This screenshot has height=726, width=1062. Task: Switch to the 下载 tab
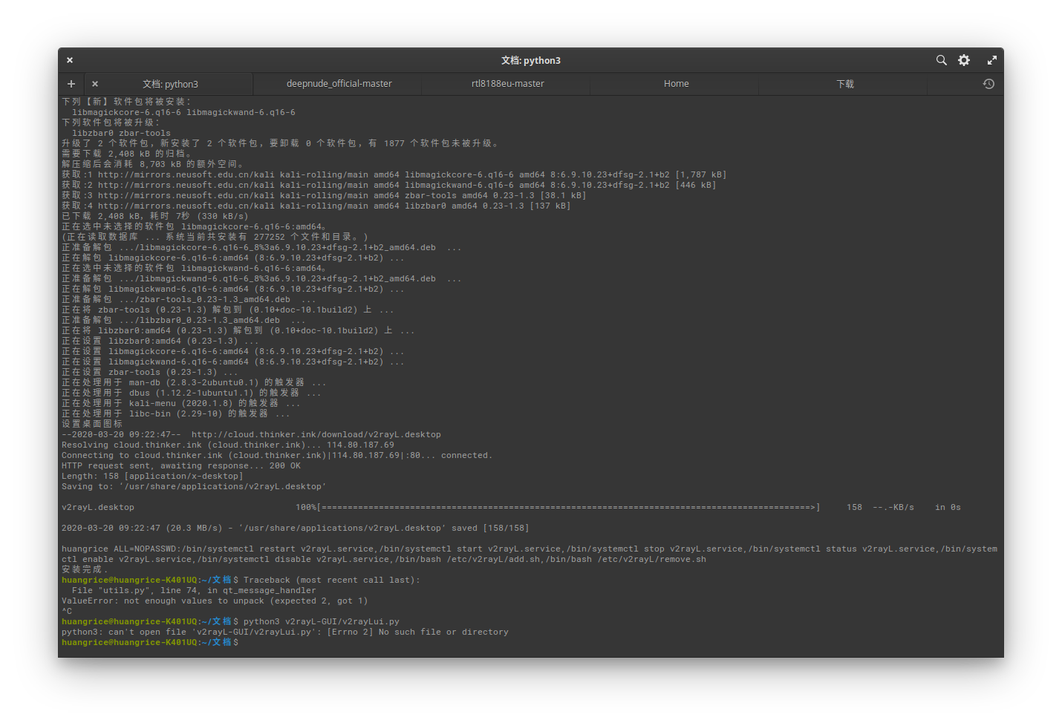(844, 84)
